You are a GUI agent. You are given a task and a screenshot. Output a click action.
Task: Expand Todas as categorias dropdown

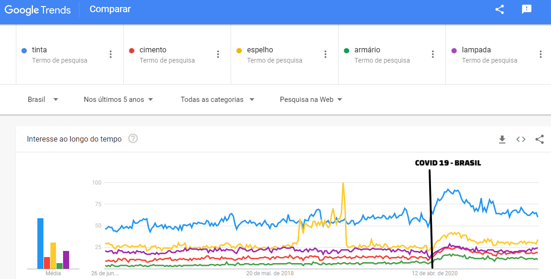point(218,100)
